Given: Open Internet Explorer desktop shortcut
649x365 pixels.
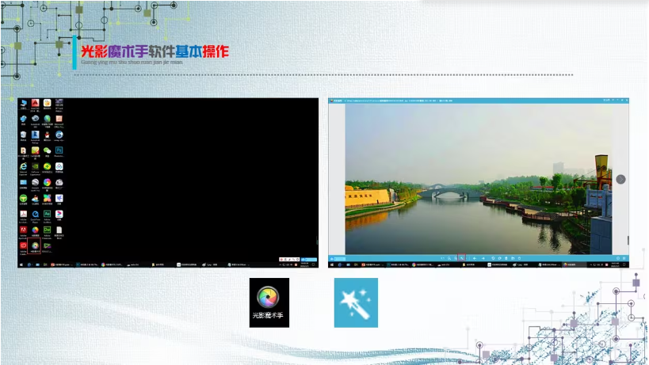Looking at the screenshot, I should tap(23, 167).
